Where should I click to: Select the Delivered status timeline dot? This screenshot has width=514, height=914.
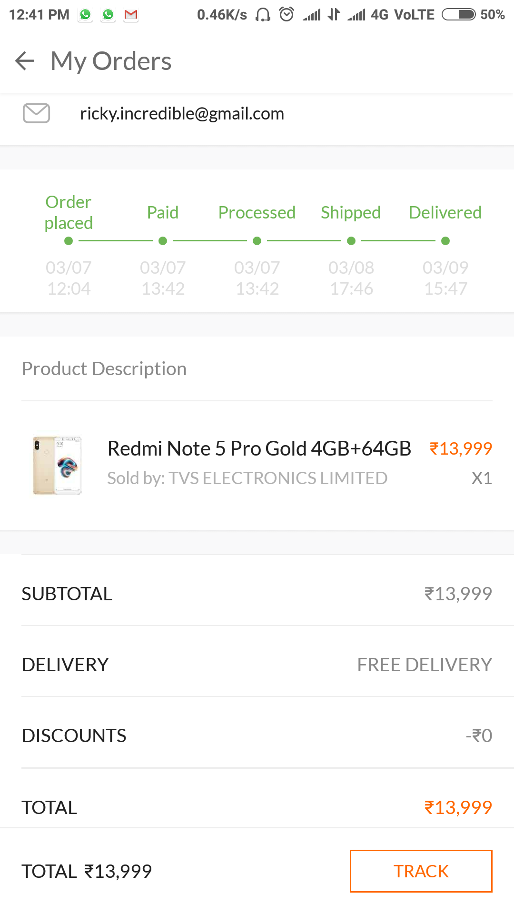[445, 241]
